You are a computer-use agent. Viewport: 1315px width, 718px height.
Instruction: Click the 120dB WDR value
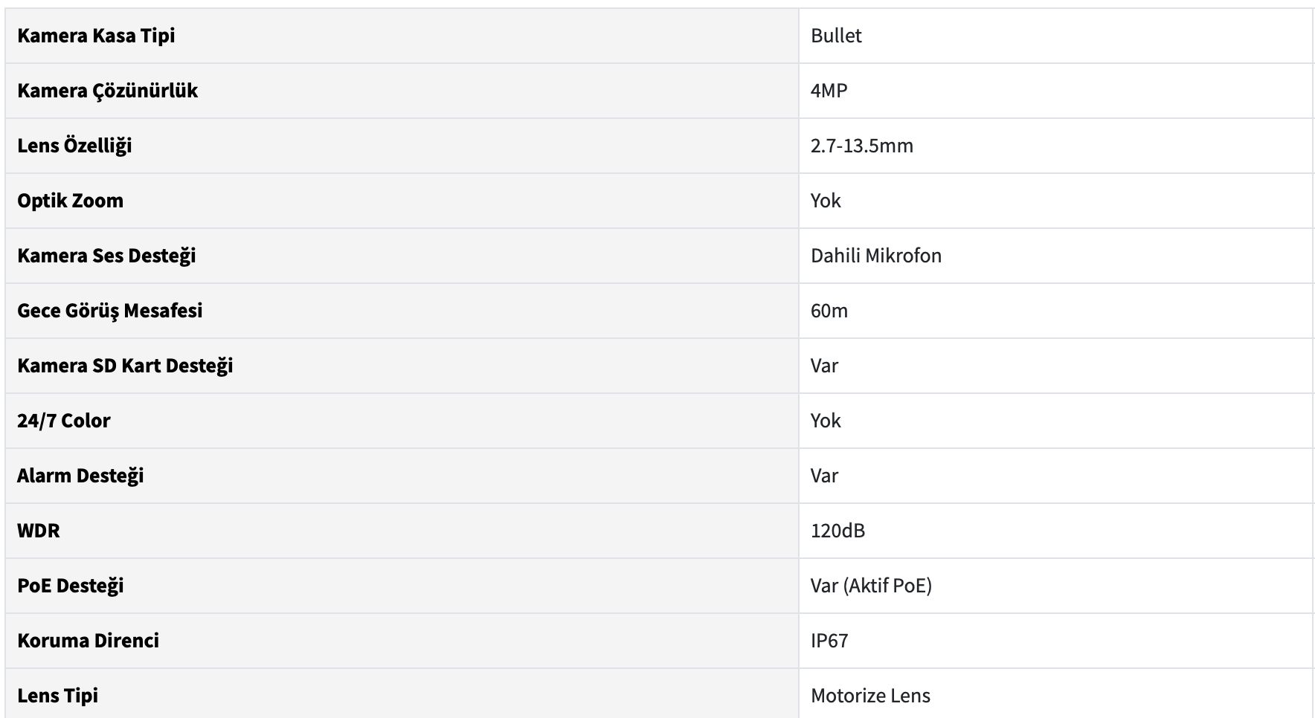click(x=837, y=531)
